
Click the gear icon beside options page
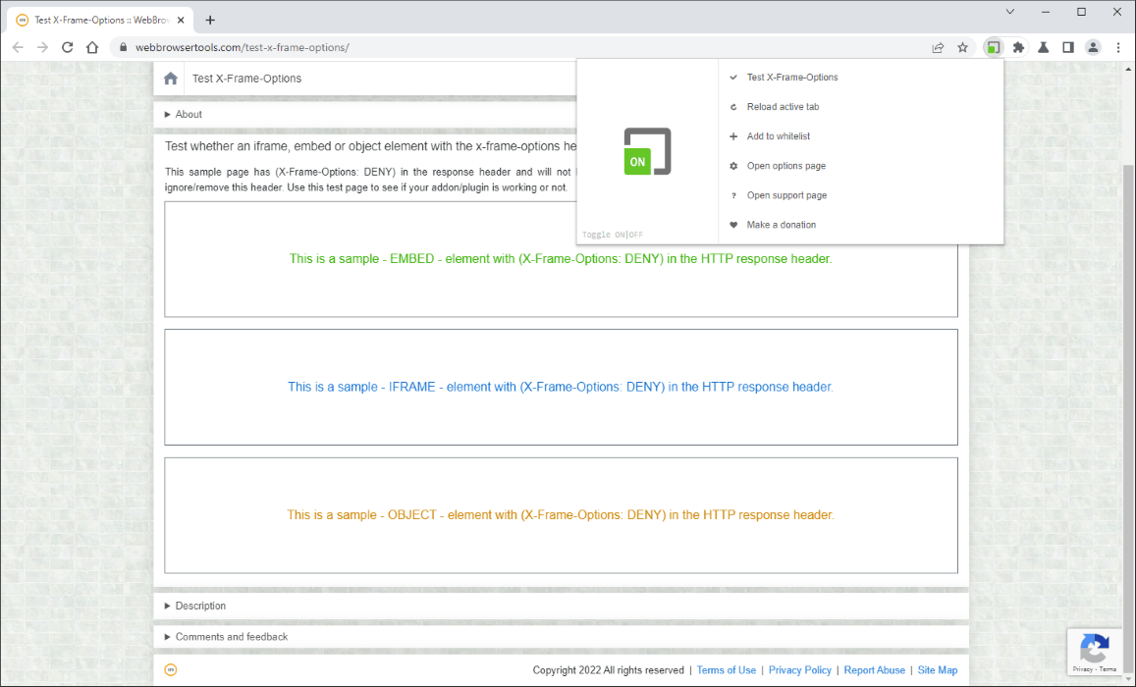coord(733,166)
